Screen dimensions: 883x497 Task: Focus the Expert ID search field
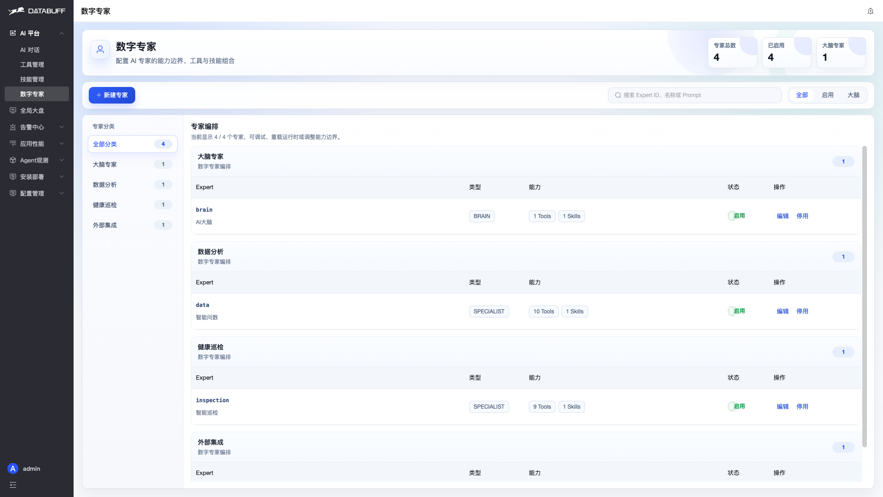coord(695,95)
